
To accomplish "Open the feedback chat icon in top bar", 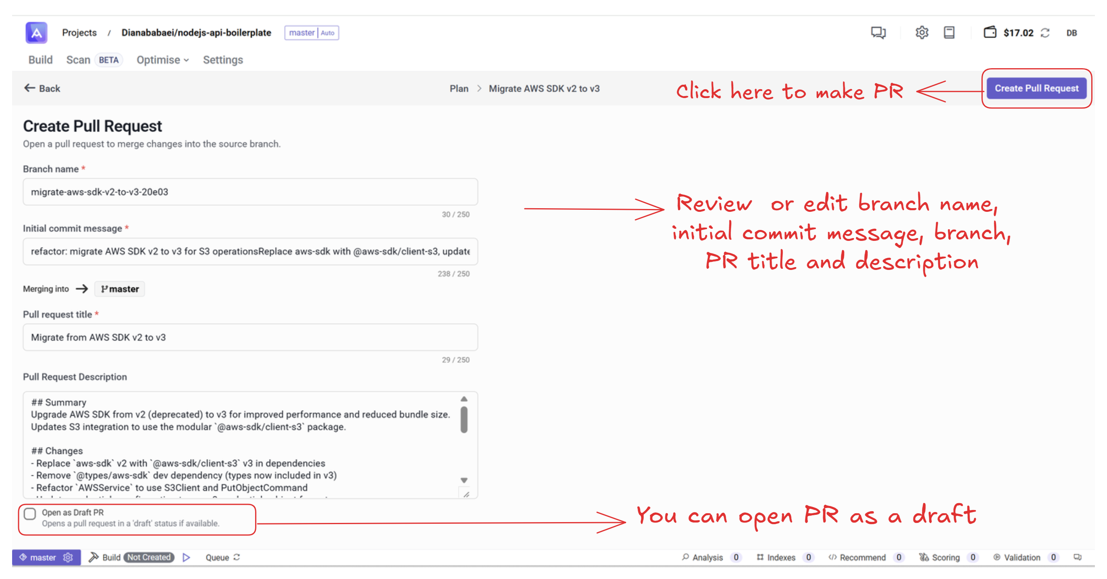I will click(878, 32).
